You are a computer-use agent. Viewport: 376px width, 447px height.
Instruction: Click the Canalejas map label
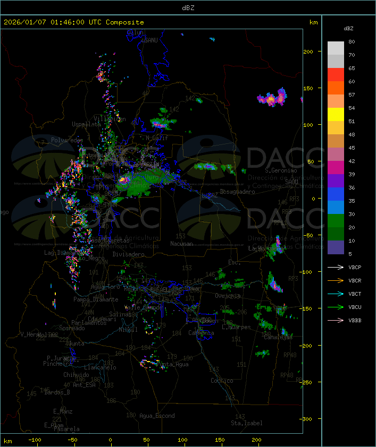278,337
